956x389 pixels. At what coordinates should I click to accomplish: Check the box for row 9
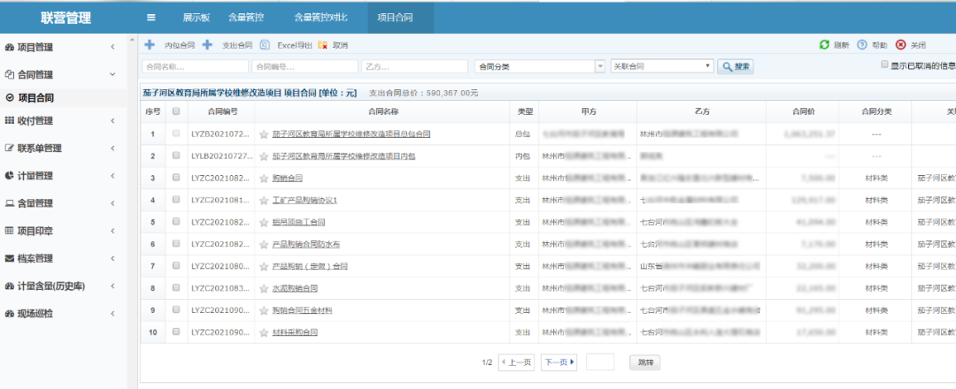pos(176,309)
